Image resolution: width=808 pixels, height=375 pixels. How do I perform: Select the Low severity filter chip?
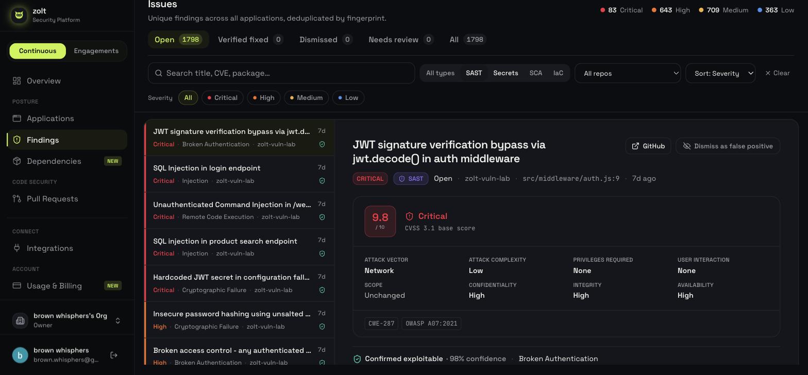coord(348,98)
